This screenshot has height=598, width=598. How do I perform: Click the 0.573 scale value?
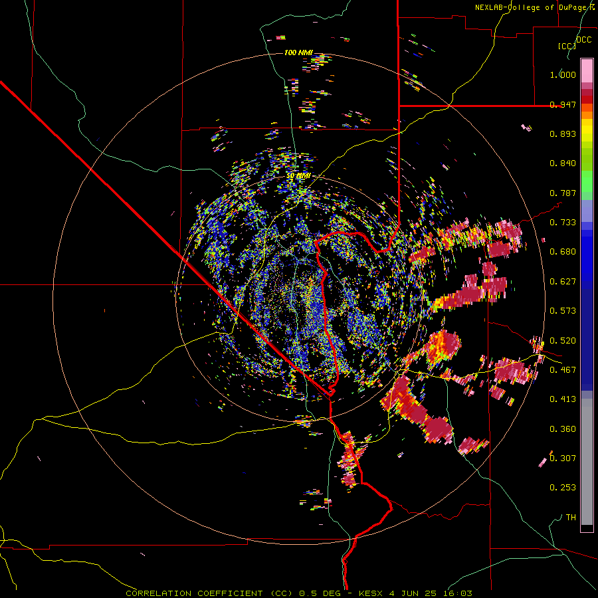click(x=563, y=311)
